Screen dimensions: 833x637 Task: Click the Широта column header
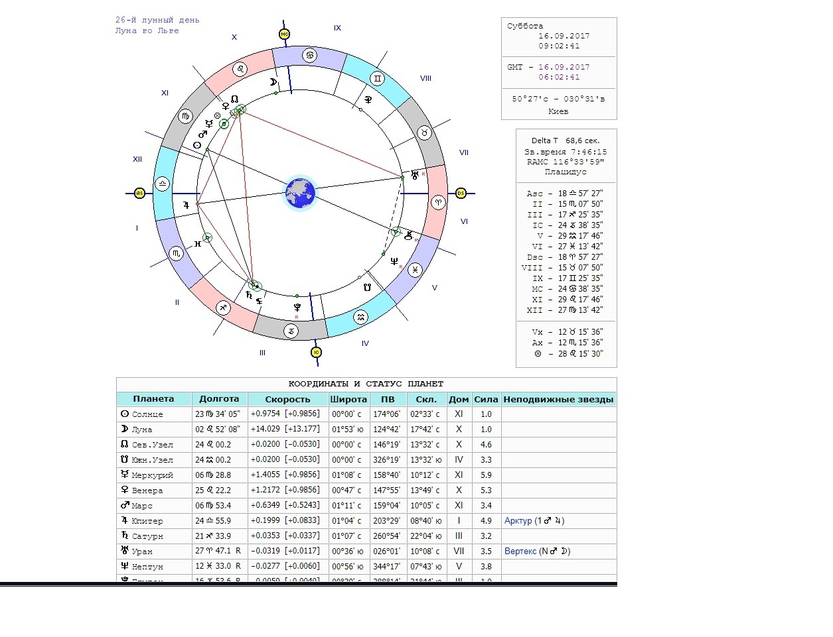pyautogui.click(x=348, y=399)
